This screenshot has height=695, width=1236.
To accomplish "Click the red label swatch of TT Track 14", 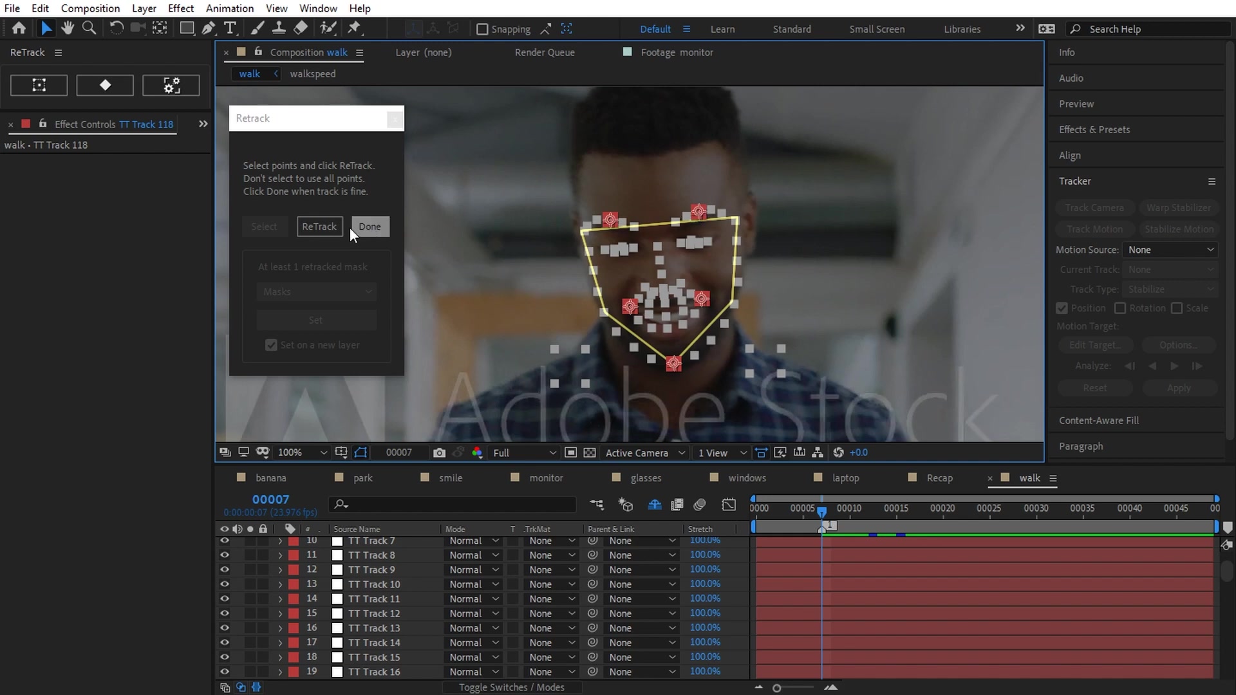I will [294, 643].
